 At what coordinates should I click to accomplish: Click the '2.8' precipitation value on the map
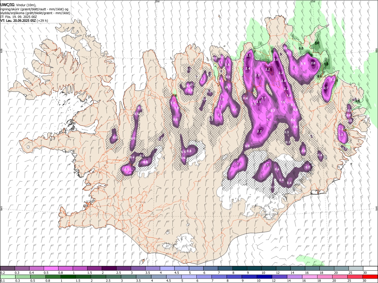(x=313, y=63)
